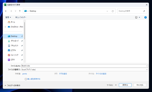Click タイトルの追加 to add title
This screenshot has height=92, width=152.
click(x=101, y=74)
